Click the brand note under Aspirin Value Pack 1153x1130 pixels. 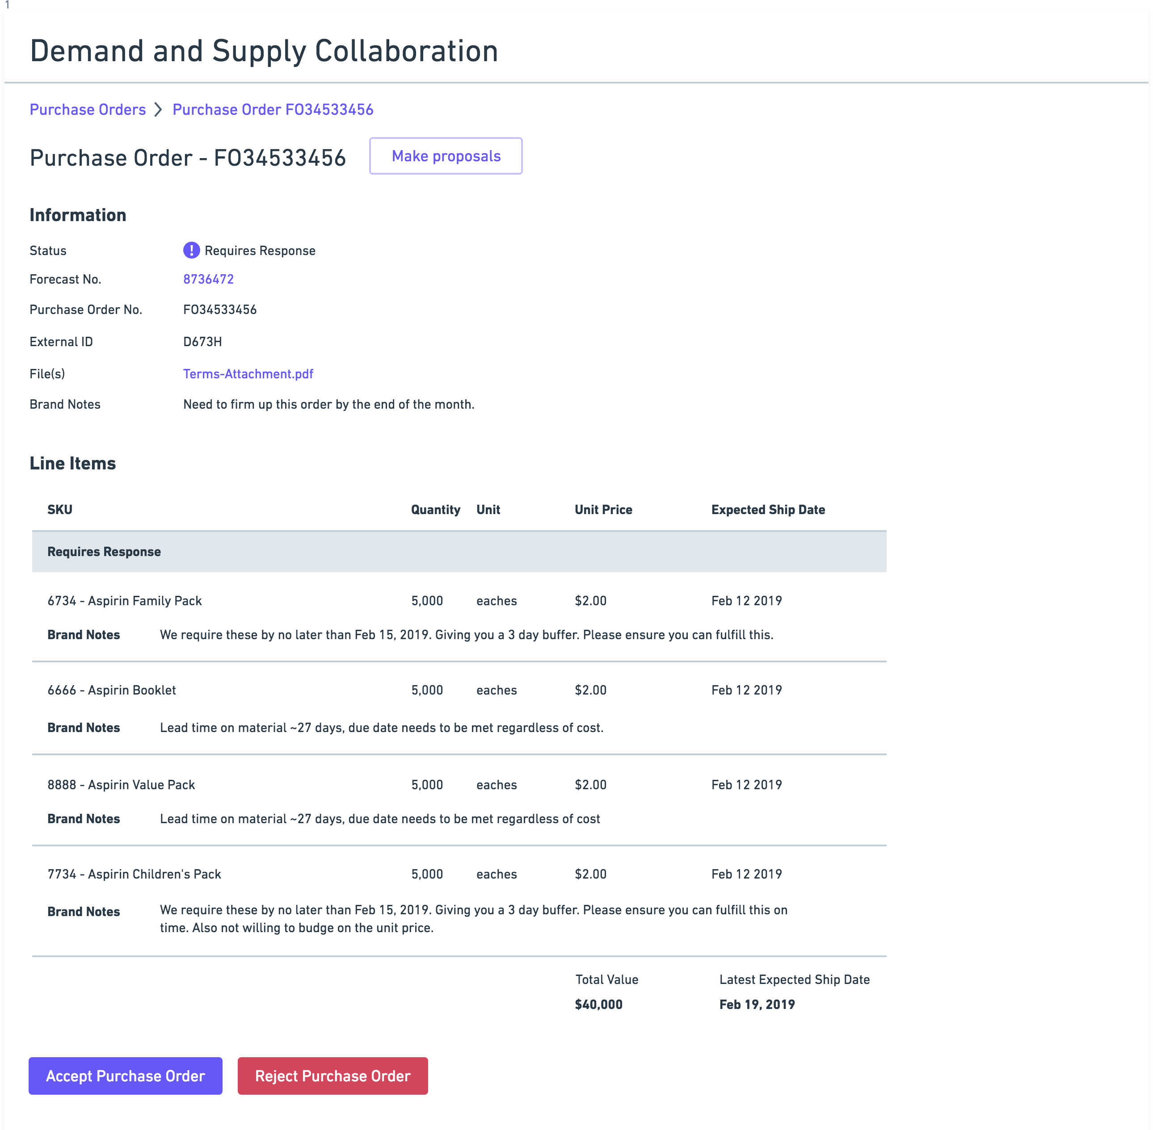click(x=380, y=818)
